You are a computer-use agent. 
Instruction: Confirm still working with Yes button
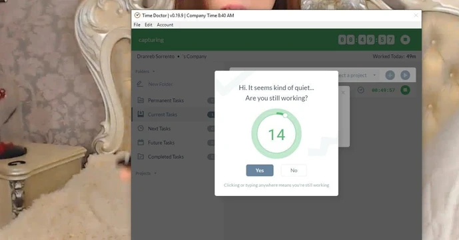260,170
